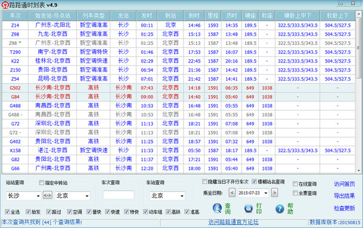Select train K22 row

tap(178, 61)
